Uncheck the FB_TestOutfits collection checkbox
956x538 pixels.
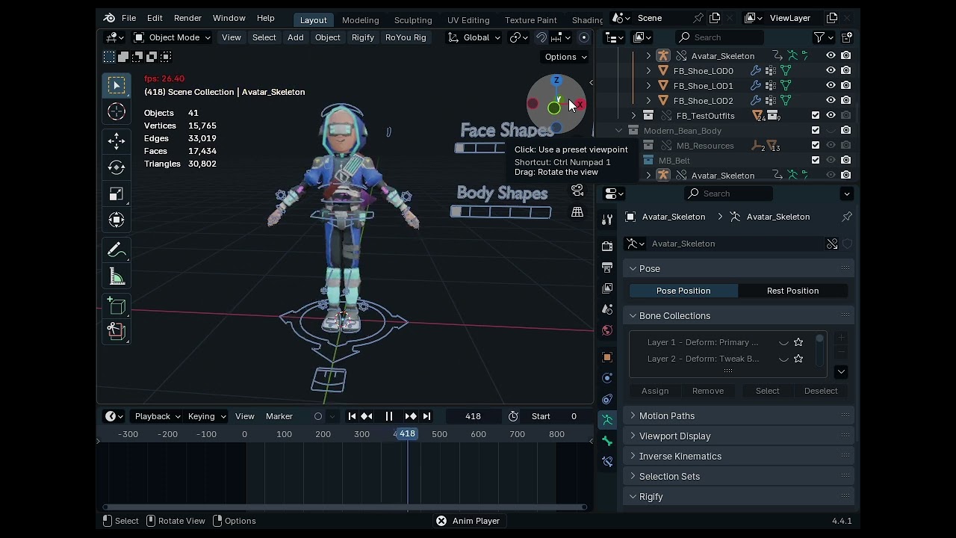click(816, 115)
